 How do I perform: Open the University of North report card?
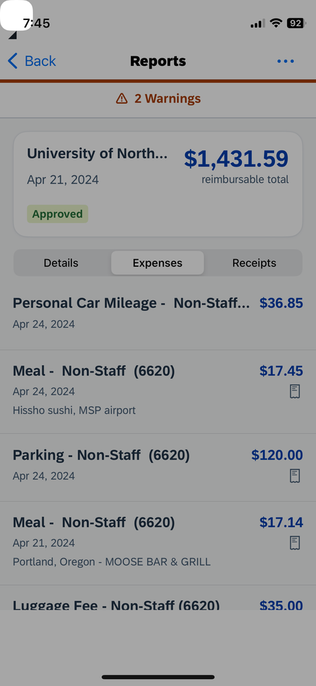point(158,184)
